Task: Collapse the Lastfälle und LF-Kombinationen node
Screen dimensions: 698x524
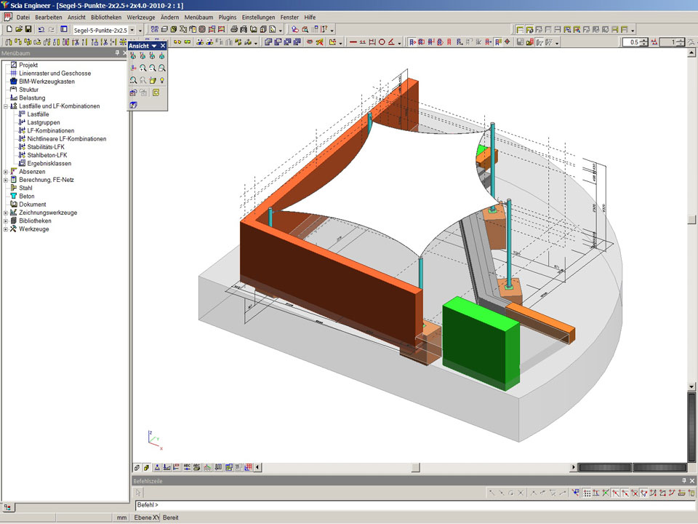Action: click(x=6, y=106)
